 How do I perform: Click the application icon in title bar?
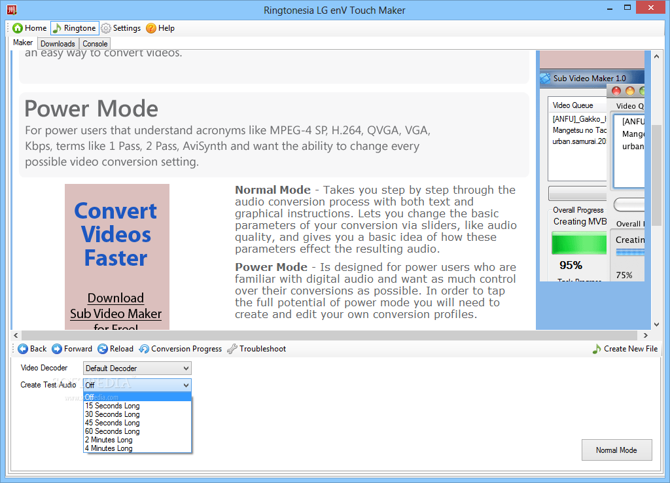pos(12,9)
